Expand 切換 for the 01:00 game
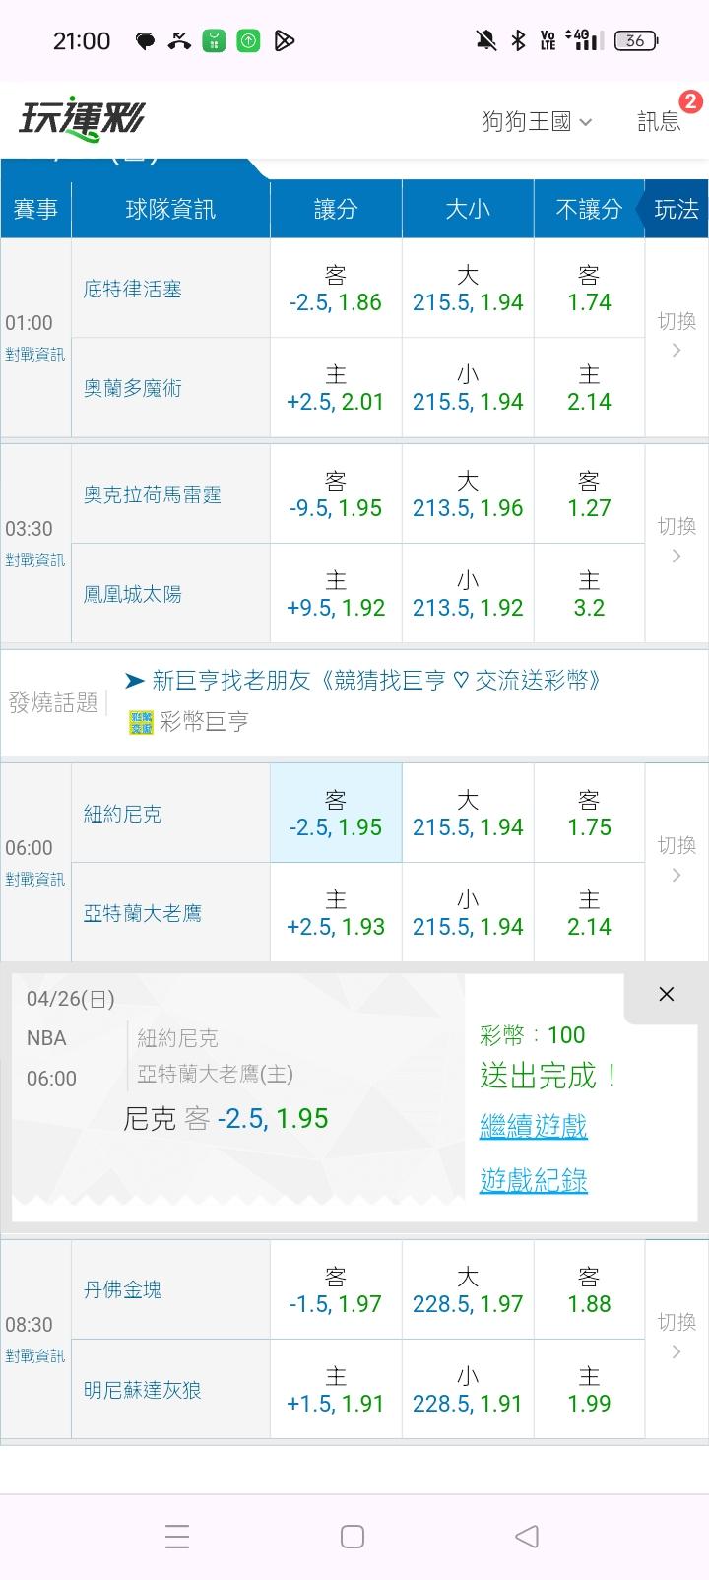Viewport: 709px width, 1580px height. (x=677, y=335)
